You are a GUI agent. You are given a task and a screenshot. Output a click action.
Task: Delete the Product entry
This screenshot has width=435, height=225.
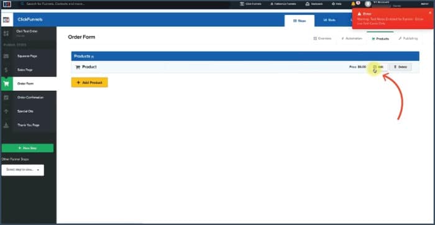(400, 67)
